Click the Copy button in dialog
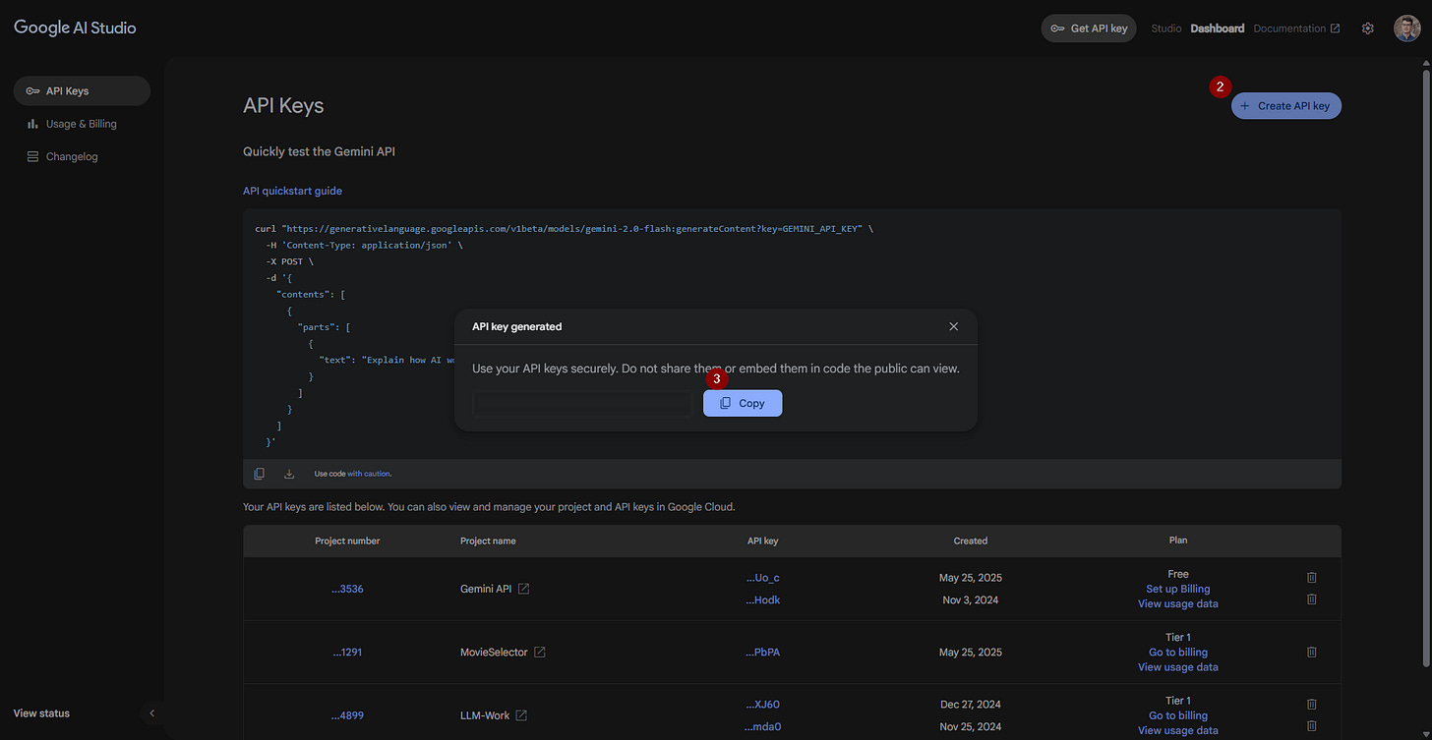 743,403
